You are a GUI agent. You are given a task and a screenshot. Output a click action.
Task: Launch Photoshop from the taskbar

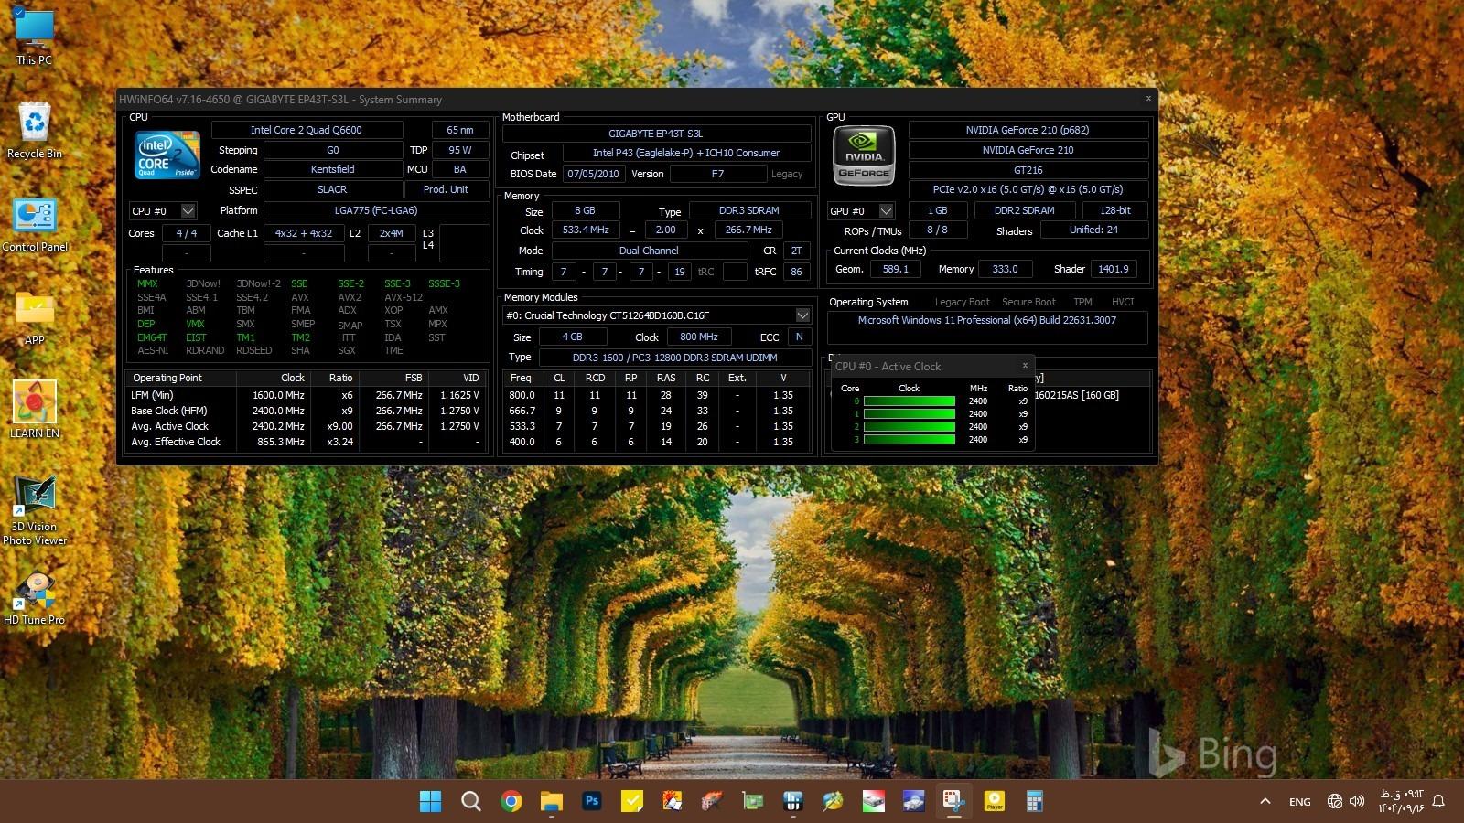[x=592, y=801]
